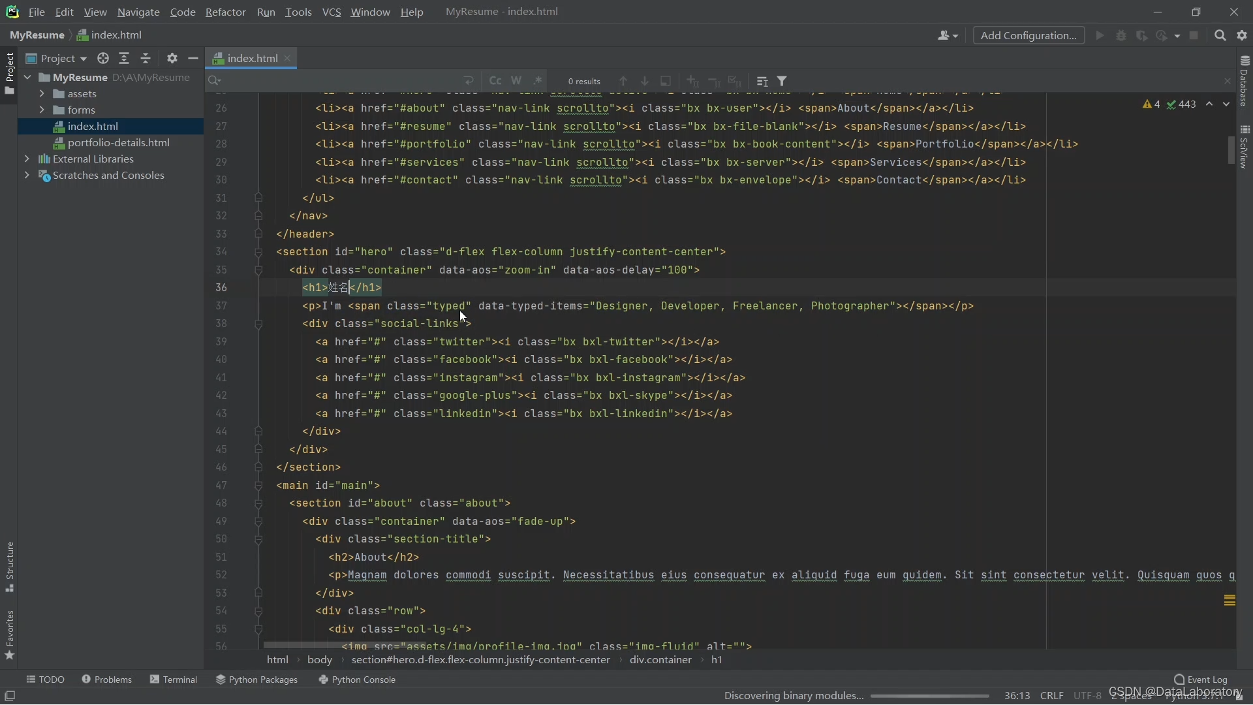The height and width of the screenshot is (705, 1253).
Task: Open the Refactor menu
Action: [225, 11]
